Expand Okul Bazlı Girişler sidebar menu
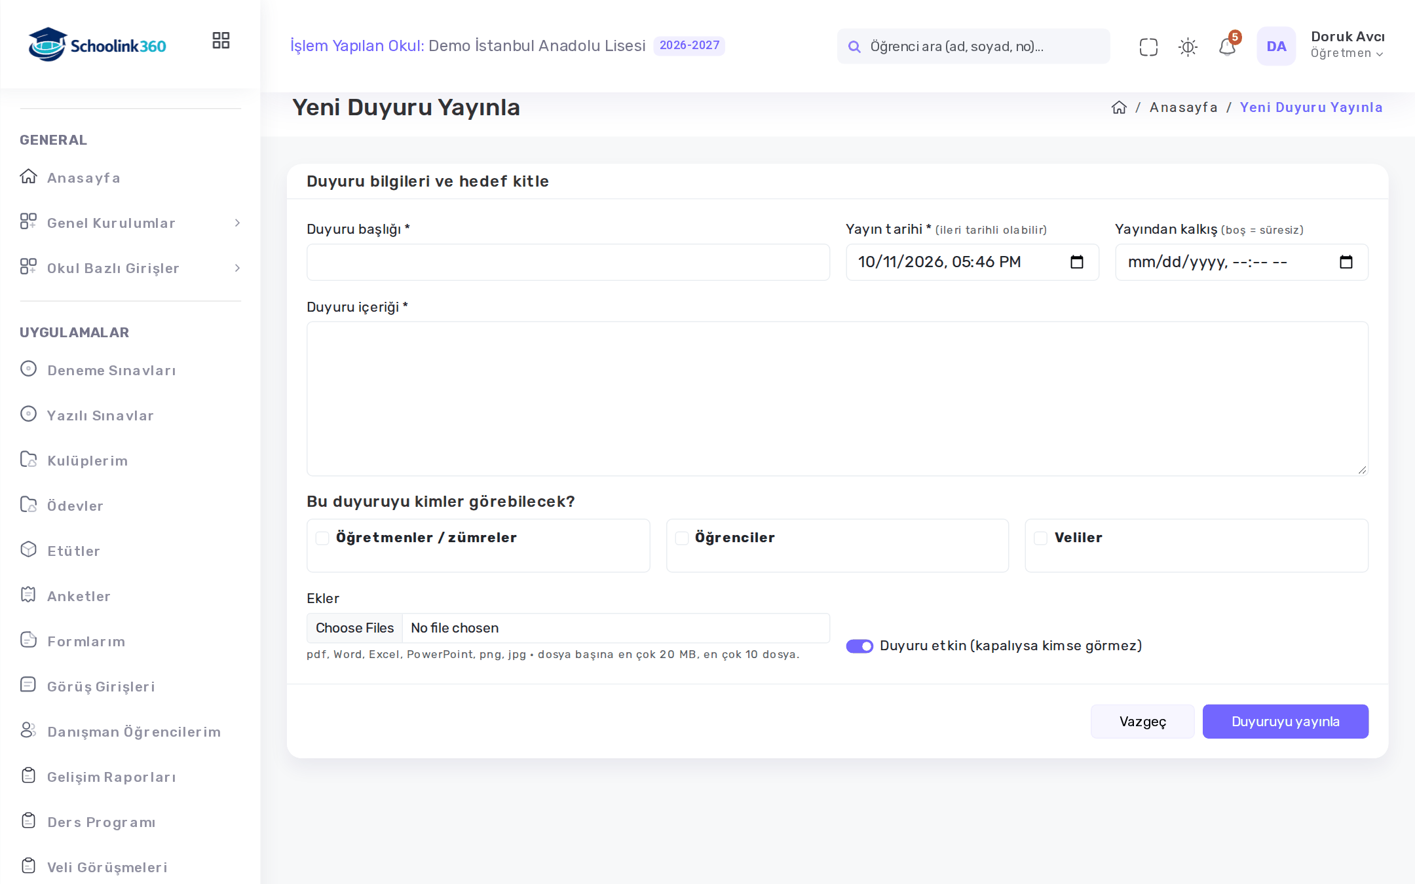1415x884 pixels. [x=130, y=268]
